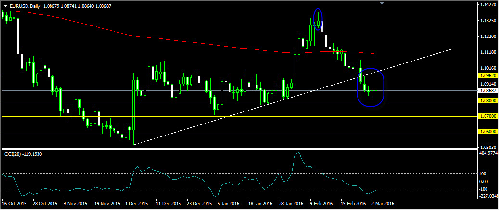Click the 1.11180 price axis label

pos(487,52)
